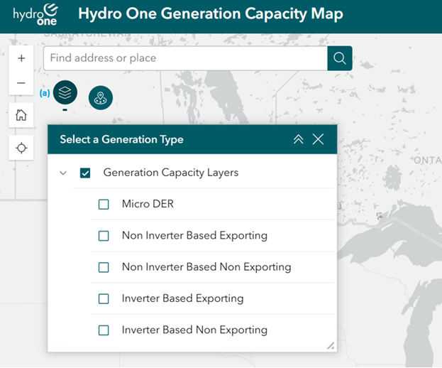Click the Hydro One logo
This screenshot has height=368, width=442.
coord(35,15)
